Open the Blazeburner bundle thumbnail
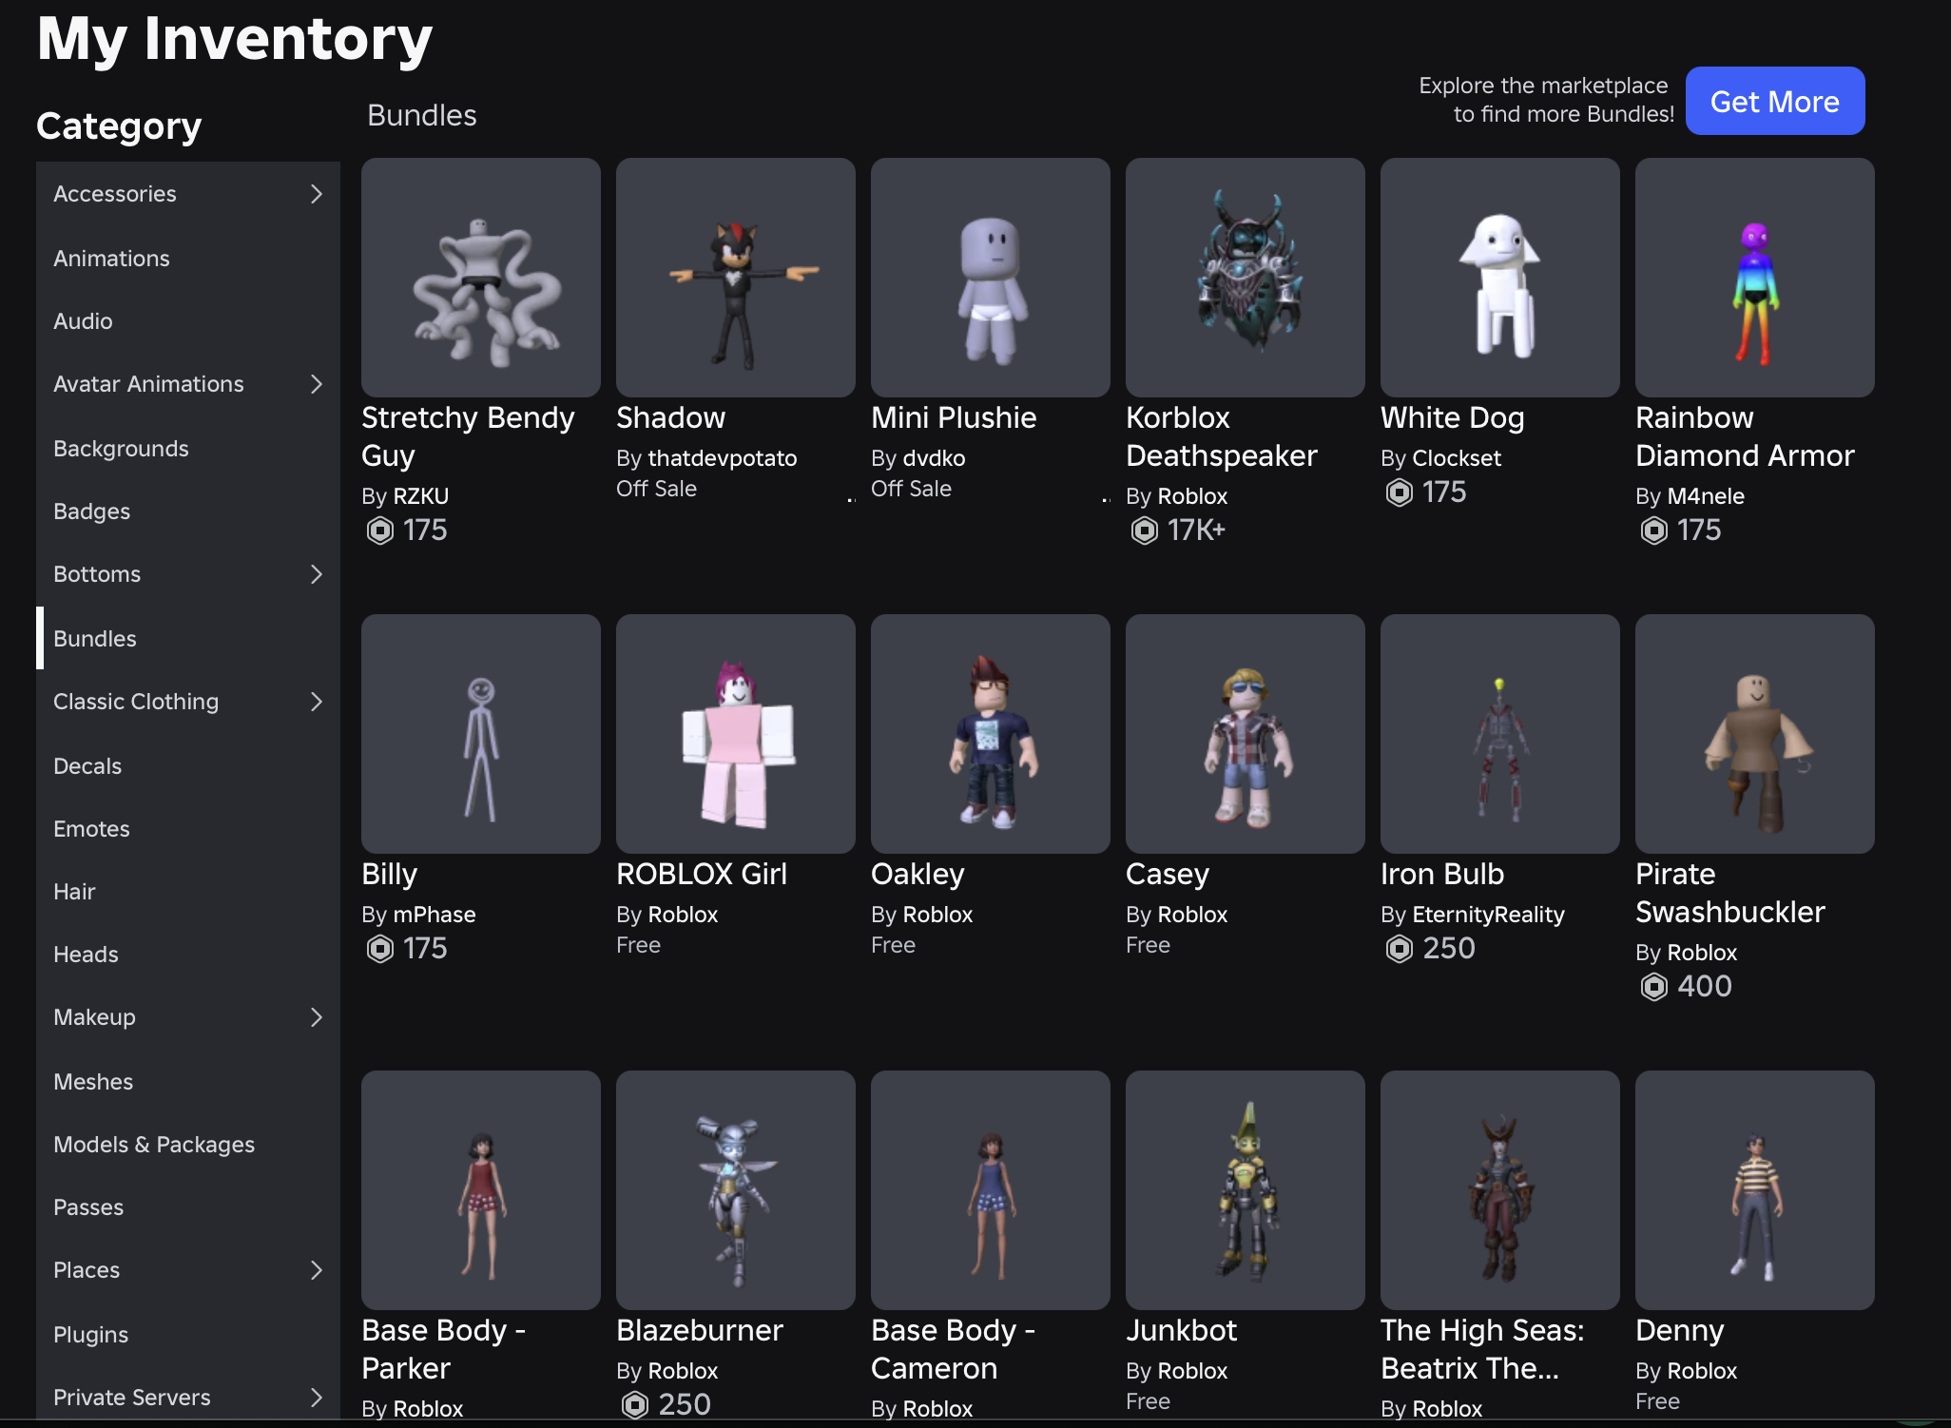This screenshot has width=1951, height=1428. [736, 1190]
